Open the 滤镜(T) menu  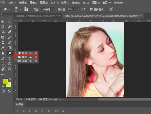coord(76,3)
